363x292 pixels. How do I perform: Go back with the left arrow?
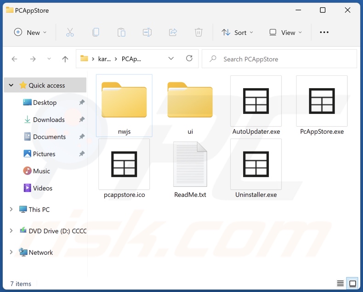[14, 59]
